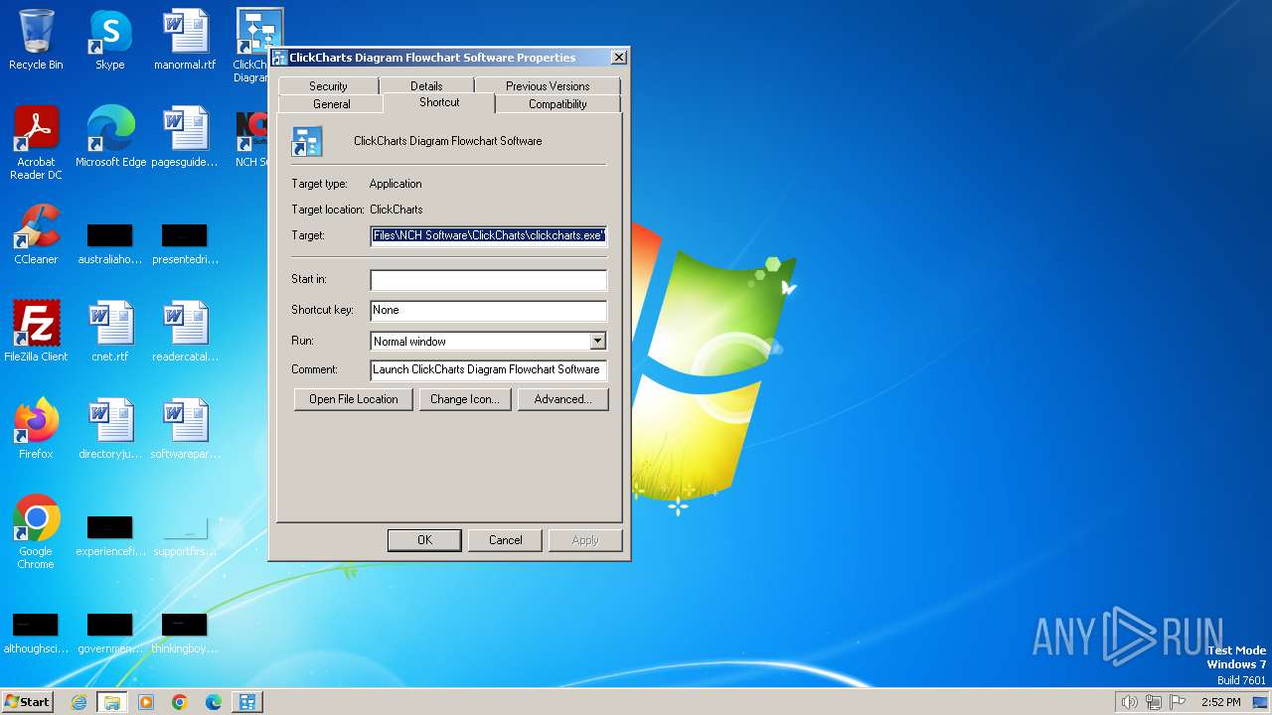Viewport: 1272px width, 715px height.
Task: Confirm with the OK button
Action: click(x=424, y=540)
